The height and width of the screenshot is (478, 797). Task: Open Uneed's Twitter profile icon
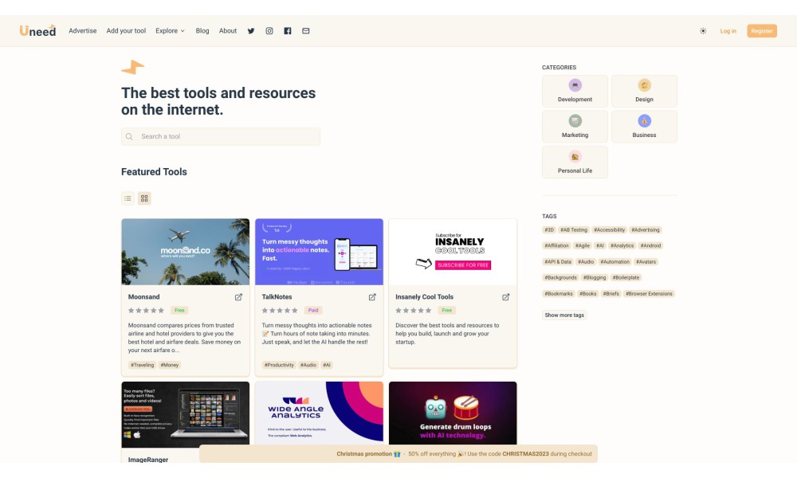pyautogui.click(x=251, y=31)
